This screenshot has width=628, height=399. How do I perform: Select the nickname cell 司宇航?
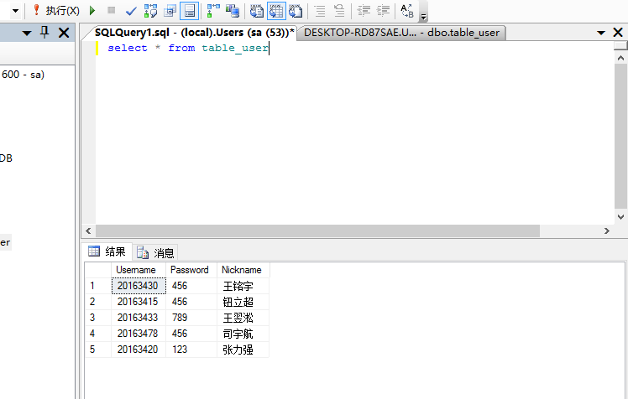[x=243, y=334]
